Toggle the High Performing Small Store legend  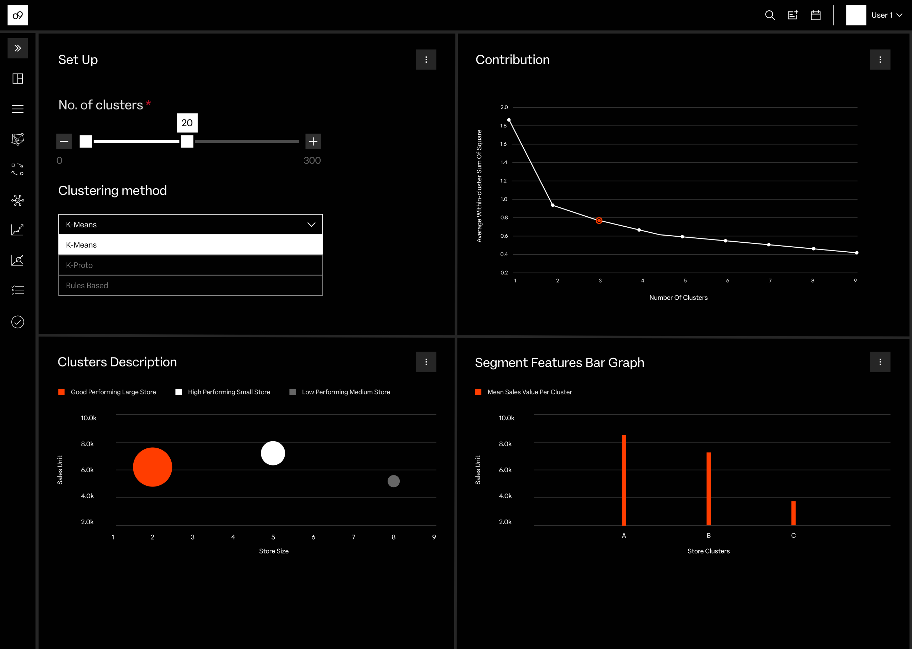pos(178,392)
